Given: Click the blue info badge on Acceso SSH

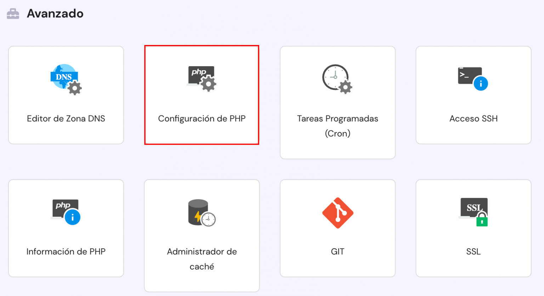Looking at the screenshot, I should tap(481, 83).
